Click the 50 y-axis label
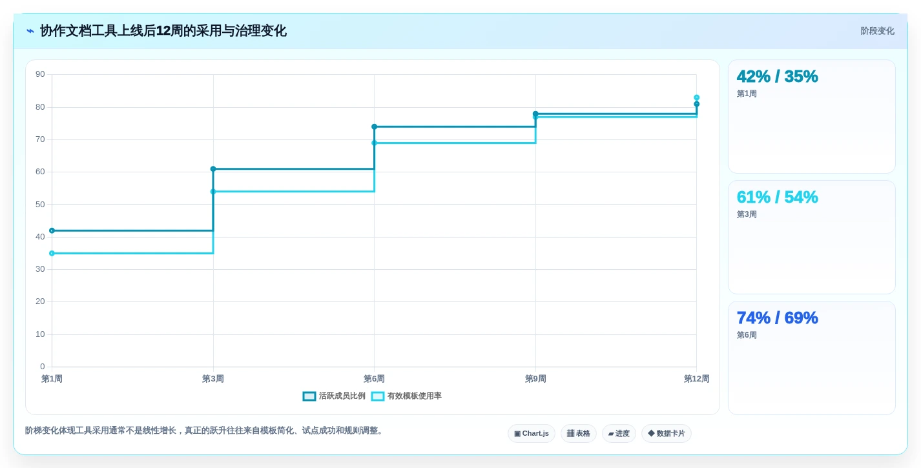Screen dimensions: 921x468 [x=40, y=204]
